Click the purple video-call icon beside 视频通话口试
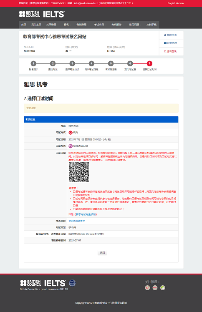The height and width of the screenshot is (312, 202). (71, 146)
